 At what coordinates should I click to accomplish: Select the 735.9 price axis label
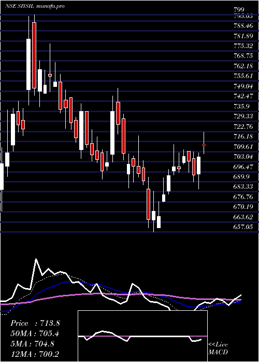(x=241, y=106)
